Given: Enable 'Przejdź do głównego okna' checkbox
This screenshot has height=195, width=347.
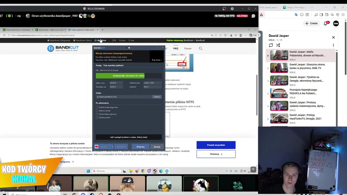Looking at the screenshot, I should 97,107.
